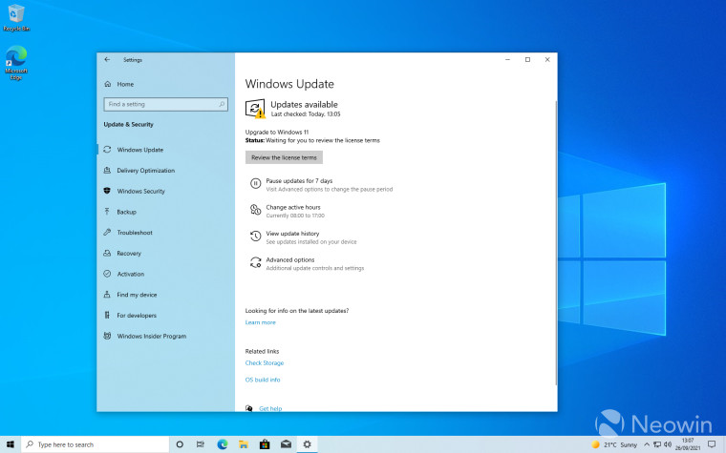Click the Activation checkmark icon
Screen dimensions: 726x453
tap(107, 274)
